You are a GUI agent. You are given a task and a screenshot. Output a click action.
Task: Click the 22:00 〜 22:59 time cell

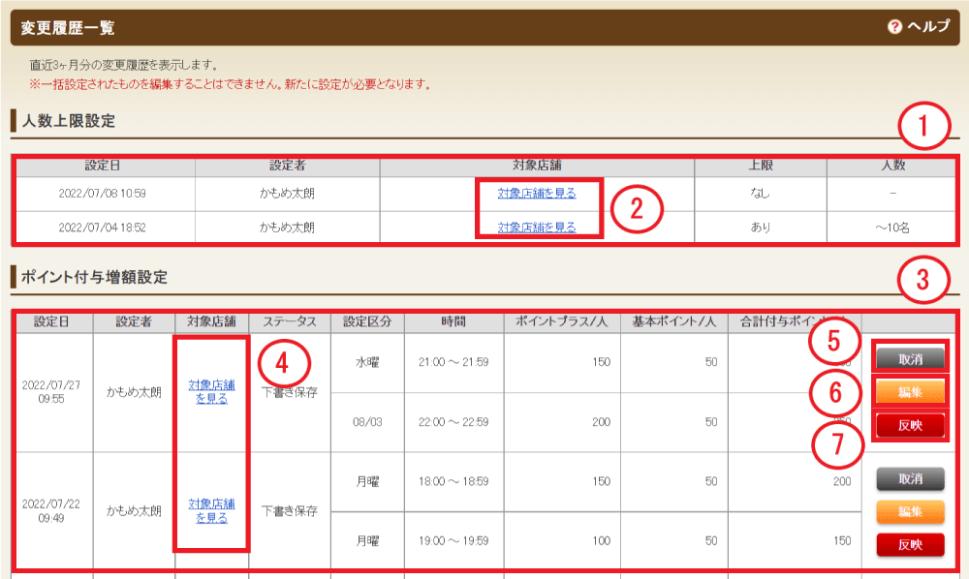453,422
